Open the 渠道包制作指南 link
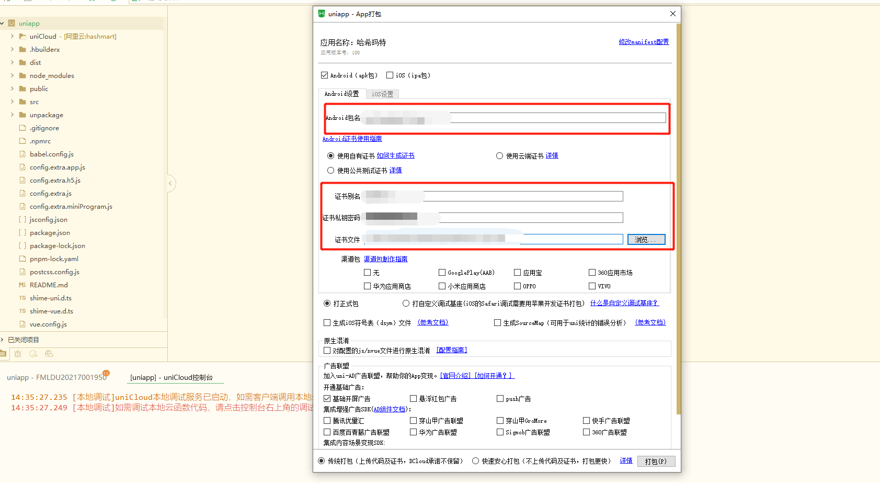 point(385,259)
